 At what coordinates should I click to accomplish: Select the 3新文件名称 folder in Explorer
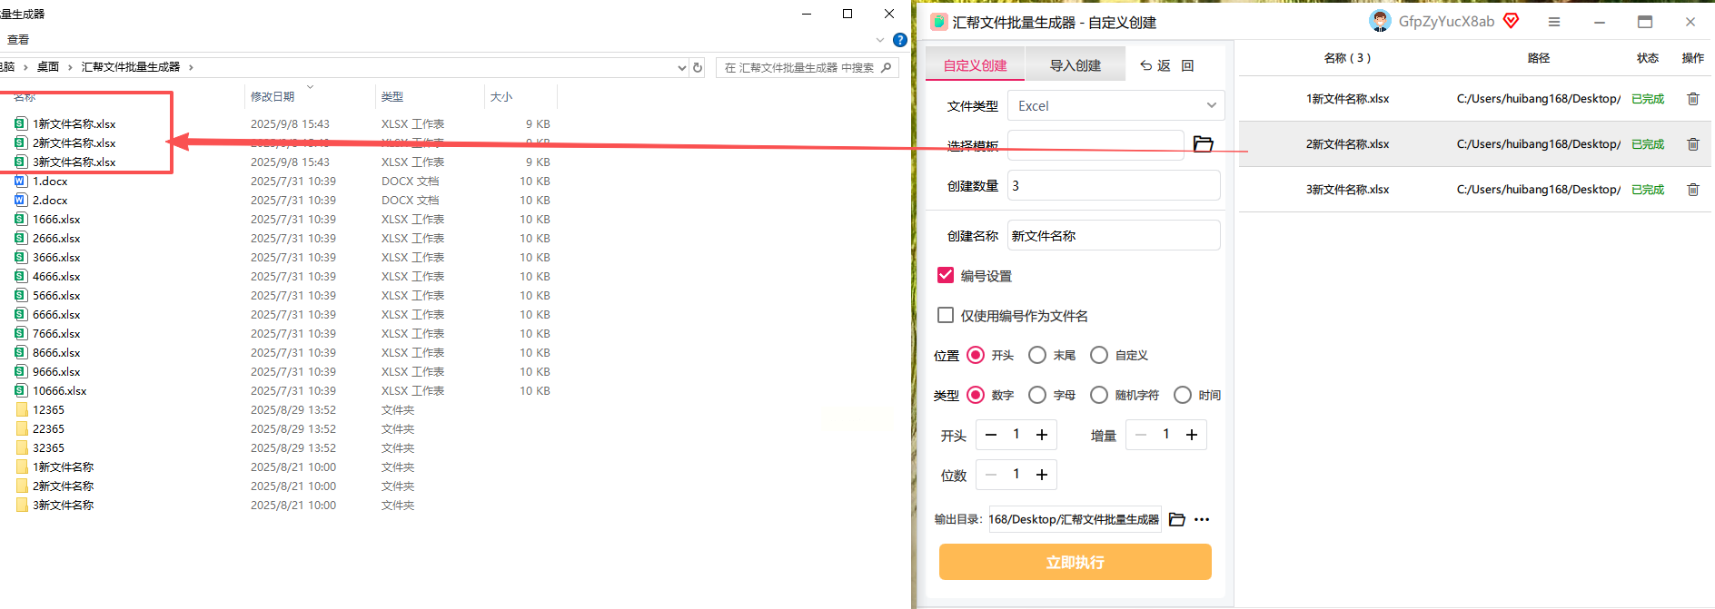pyautogui.click(x=64, y=505)
